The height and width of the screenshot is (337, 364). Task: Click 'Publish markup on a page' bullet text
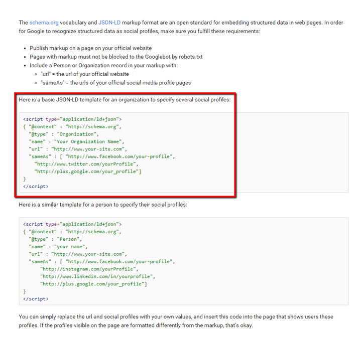tap(90, 48)
